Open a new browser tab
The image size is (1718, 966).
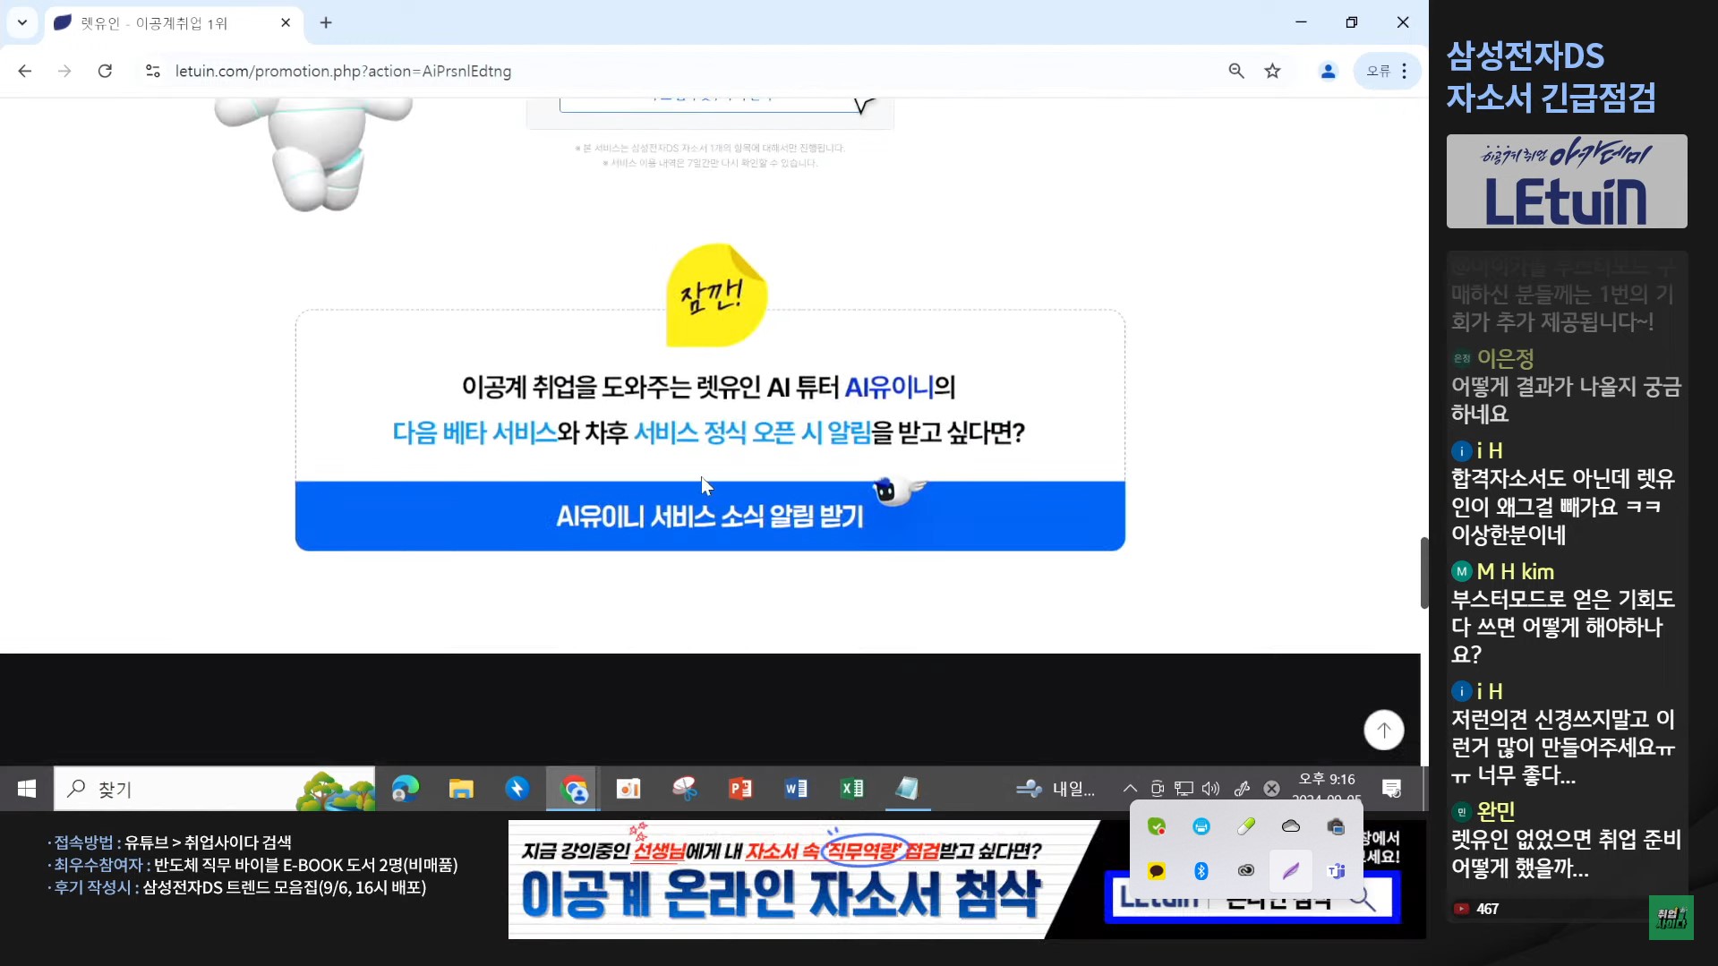click(326, 23)
